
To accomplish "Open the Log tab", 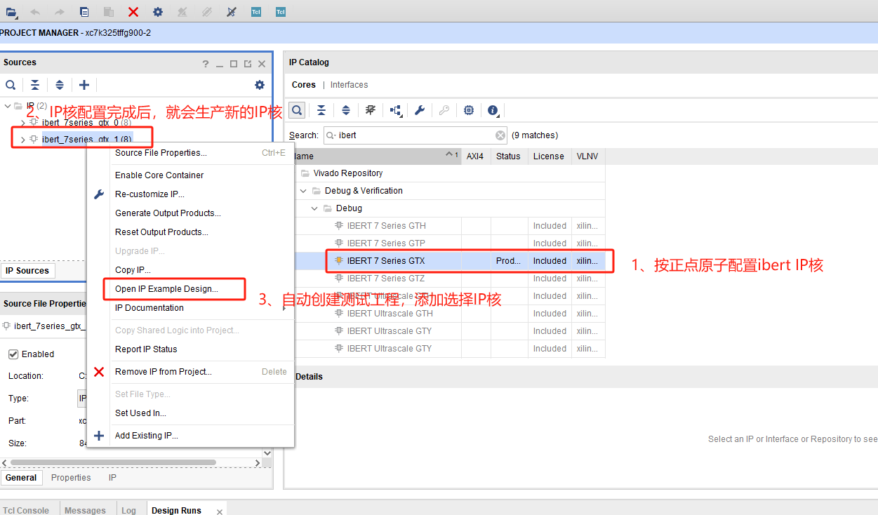I will tap(128, 511).
